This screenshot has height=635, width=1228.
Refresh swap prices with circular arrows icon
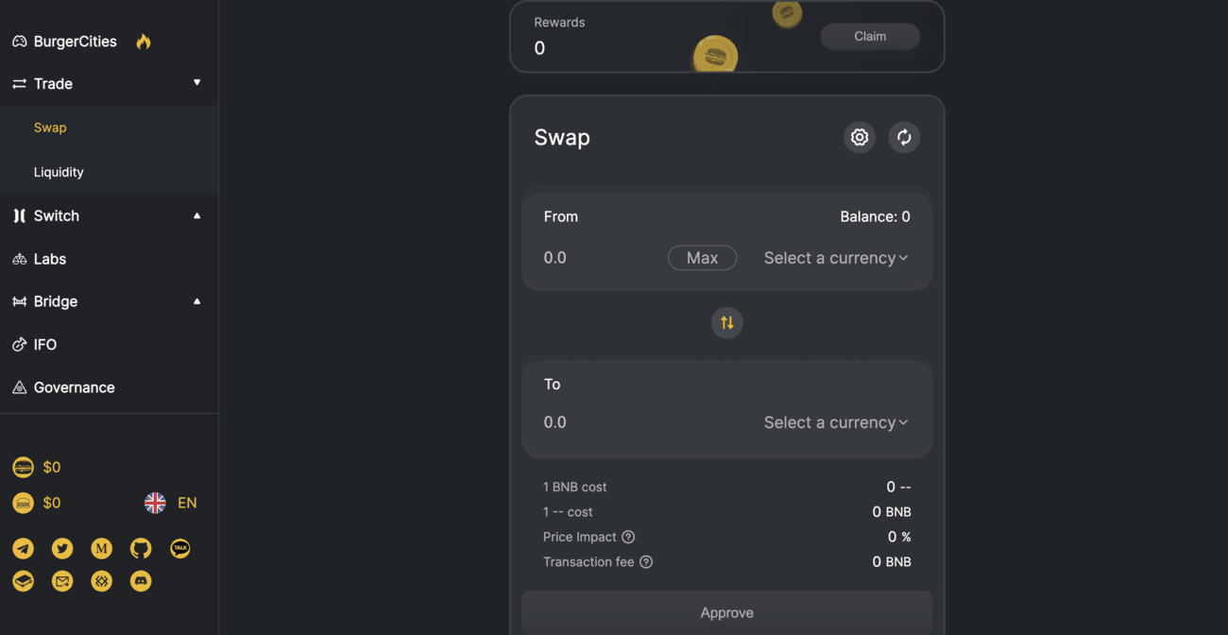(904, 137)
